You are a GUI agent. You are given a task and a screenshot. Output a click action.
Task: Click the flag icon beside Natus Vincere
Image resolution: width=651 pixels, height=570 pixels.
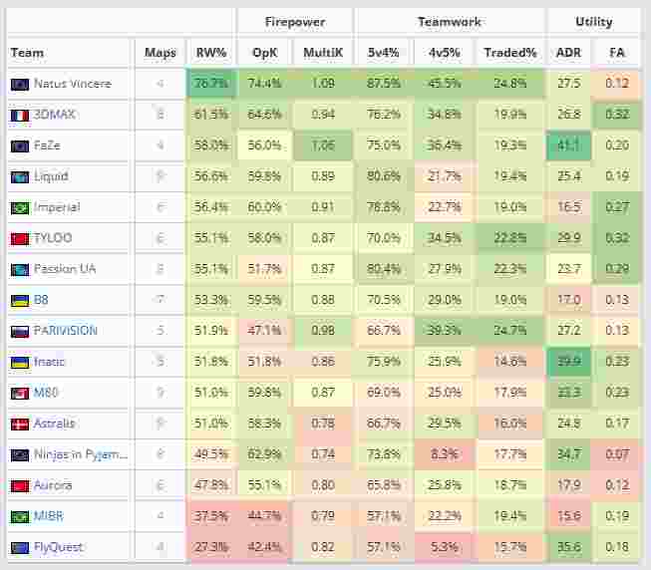pos(19,84)
